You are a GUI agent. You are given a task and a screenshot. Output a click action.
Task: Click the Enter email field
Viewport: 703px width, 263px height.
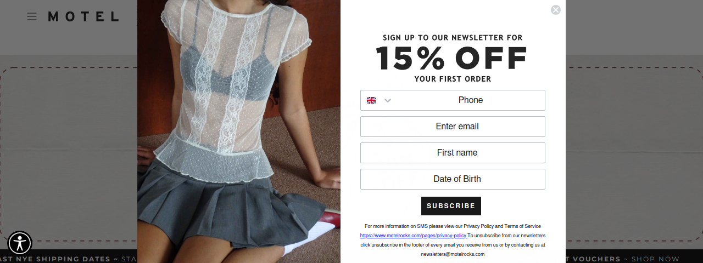coord(453,127)
